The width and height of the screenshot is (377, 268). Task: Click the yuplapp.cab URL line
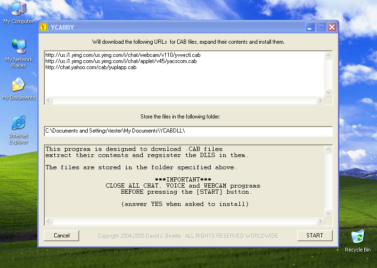click(91, 67)
